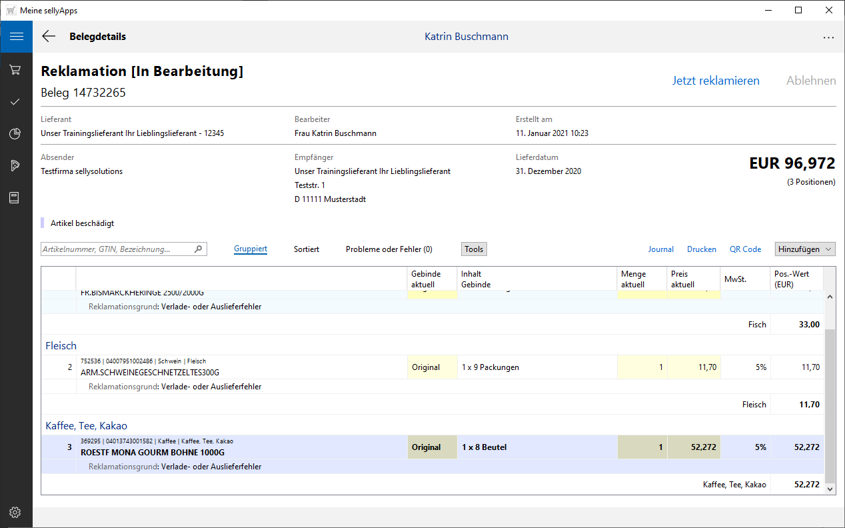This screenshot has height=528, width=845.
Task: Expand the Hinzufügen dropdown
Action: click(x=805, y=249)
